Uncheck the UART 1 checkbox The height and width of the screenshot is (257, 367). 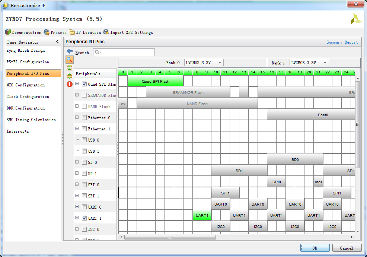pos(84,218)
